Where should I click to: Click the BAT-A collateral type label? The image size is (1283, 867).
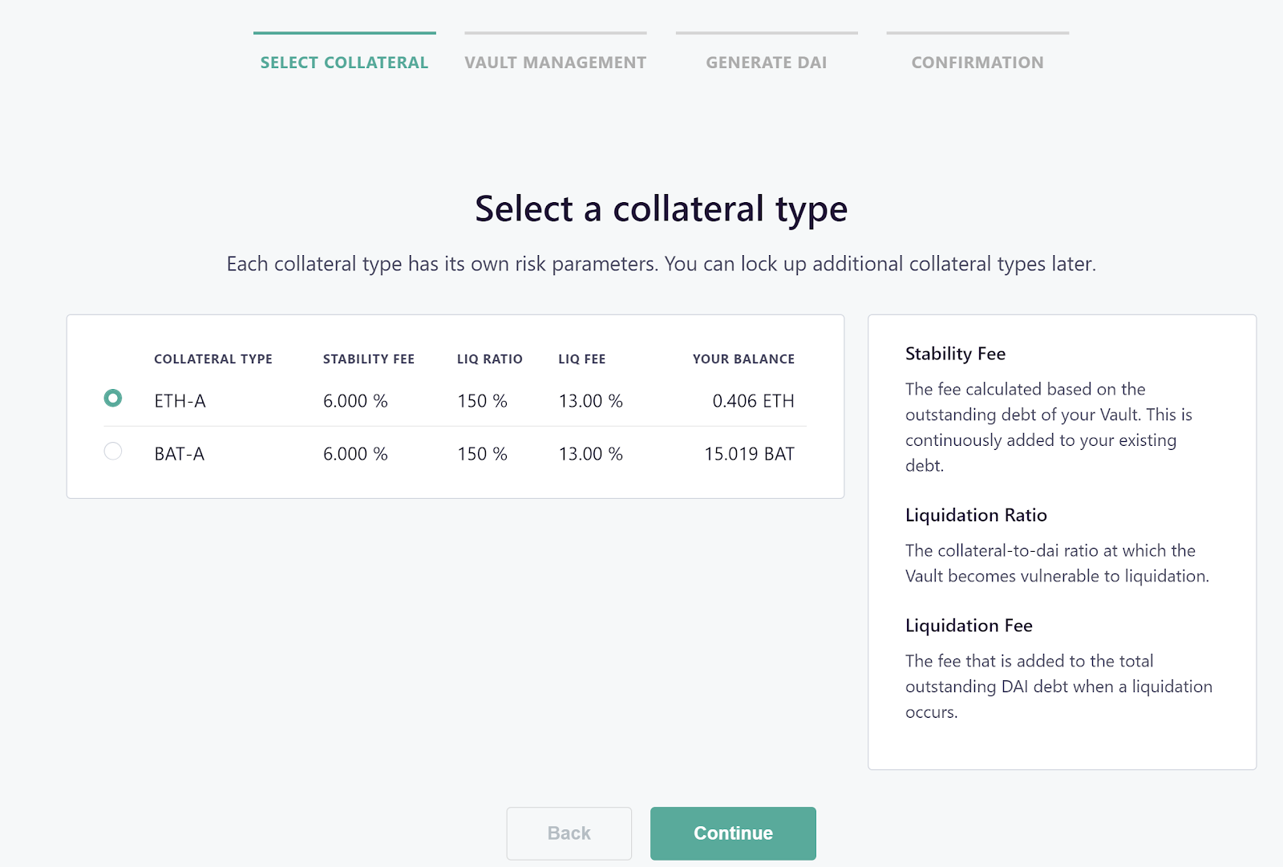[x=179, y=454]
